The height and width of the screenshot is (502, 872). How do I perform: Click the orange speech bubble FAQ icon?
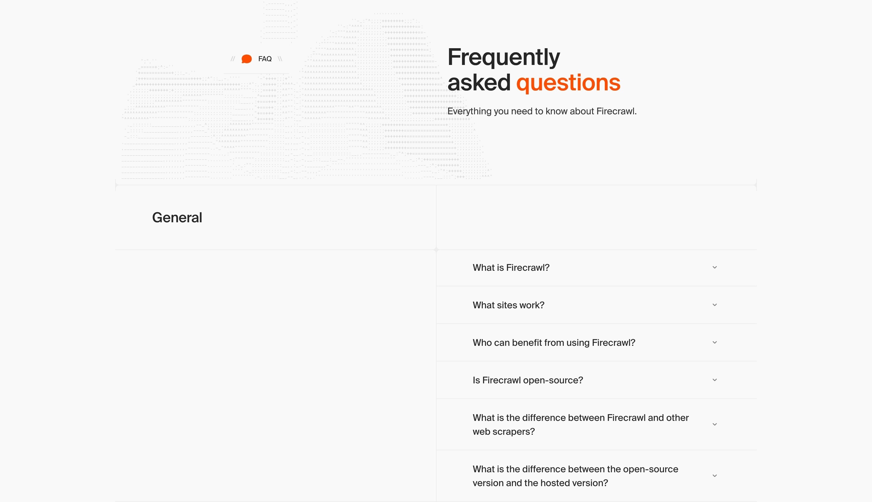point(247,59)
